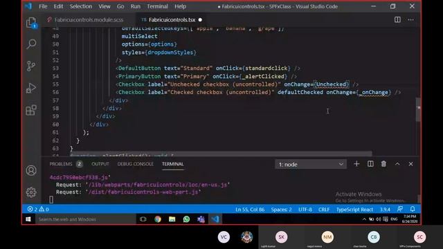Open Task View on taskbar
The height and width of the screenshot is (249, 443).
pos(143,219)
